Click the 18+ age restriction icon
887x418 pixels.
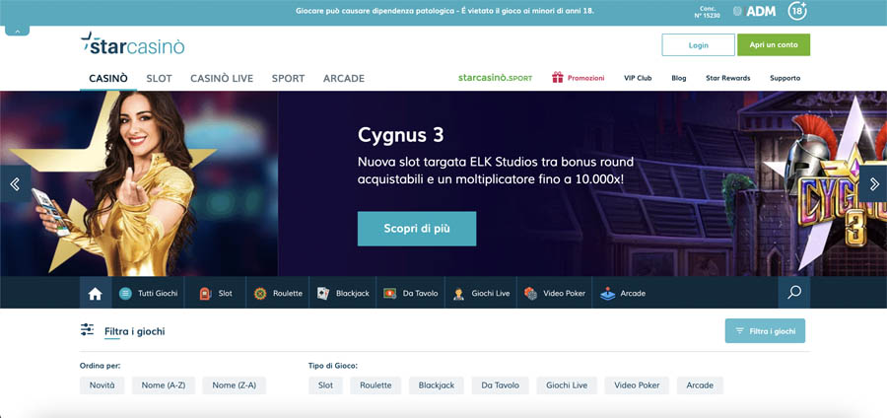[797, 11]
